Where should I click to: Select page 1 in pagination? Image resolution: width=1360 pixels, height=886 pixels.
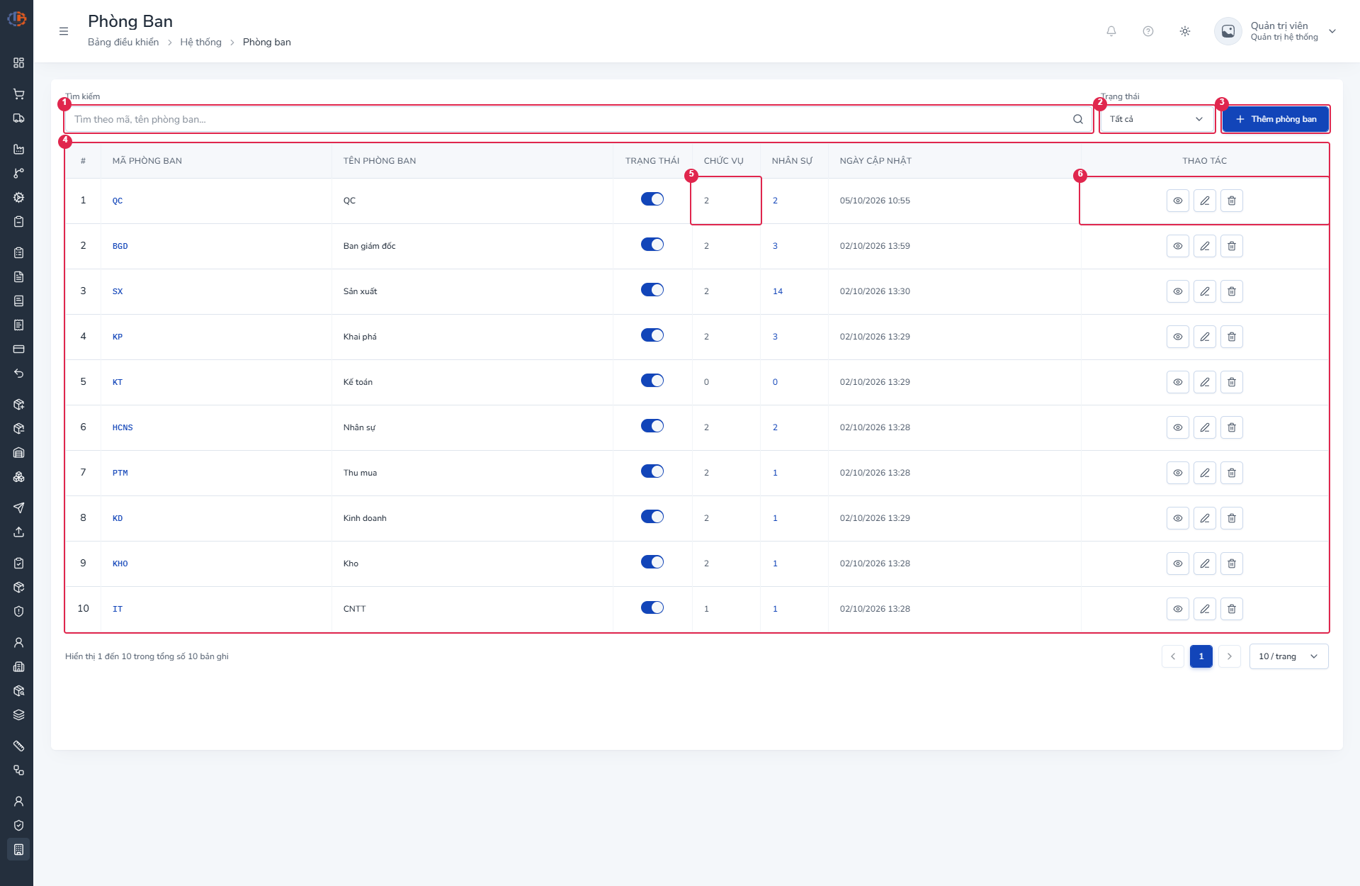tap(1201, 656)
